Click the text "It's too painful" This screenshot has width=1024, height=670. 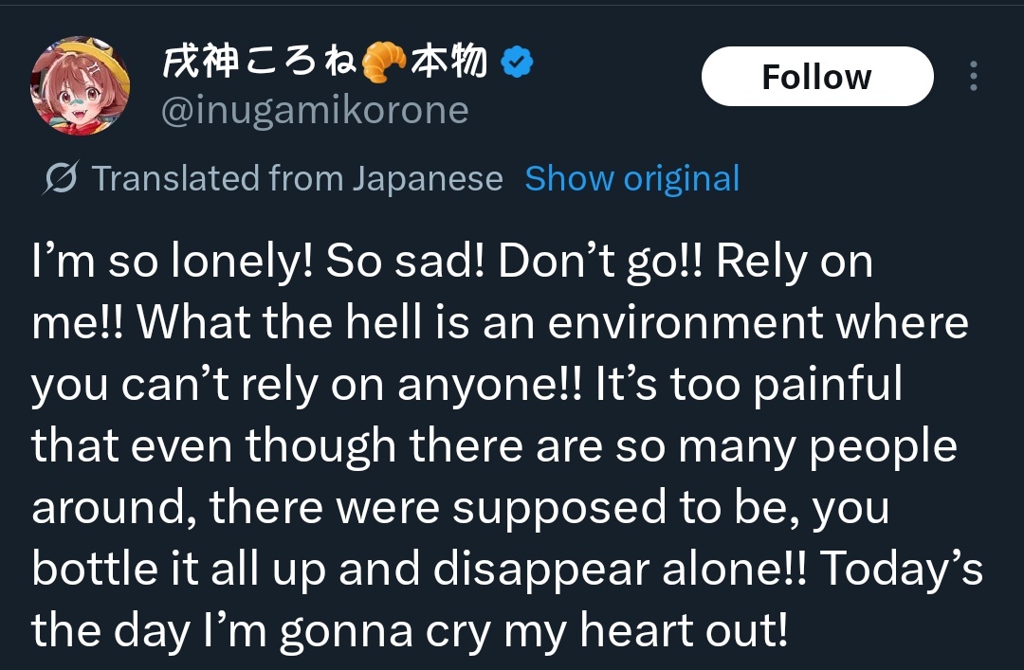749,385
